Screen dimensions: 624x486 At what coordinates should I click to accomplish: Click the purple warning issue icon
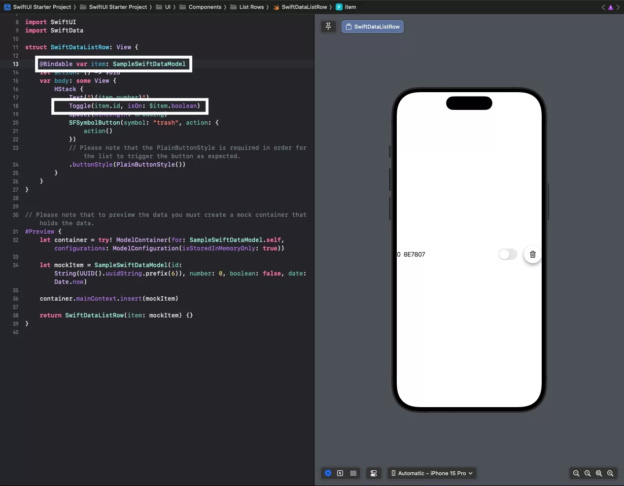(x=611, y=7)
